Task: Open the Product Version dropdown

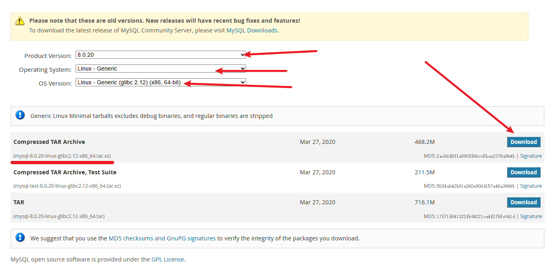Action: (x=161, y=55)
